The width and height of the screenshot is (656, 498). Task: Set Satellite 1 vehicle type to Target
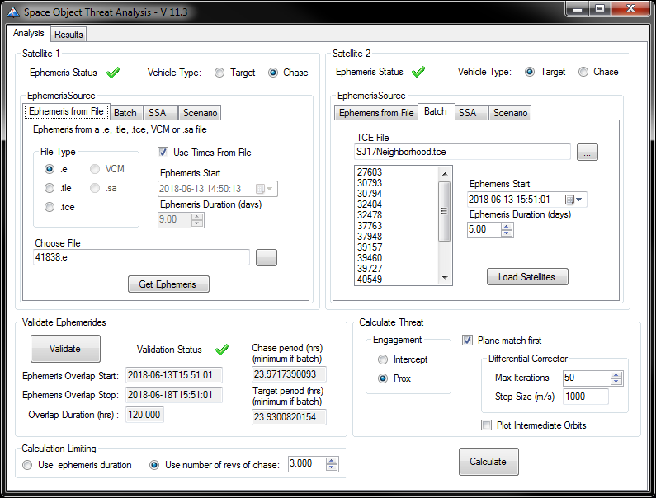pyautogui.click(x=219, y=73)
